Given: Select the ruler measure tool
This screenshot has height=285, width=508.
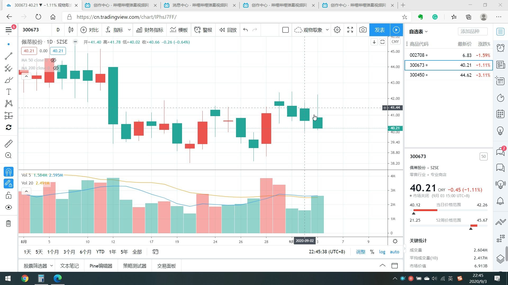Looking at the screenshot, I should pos(8,144).
